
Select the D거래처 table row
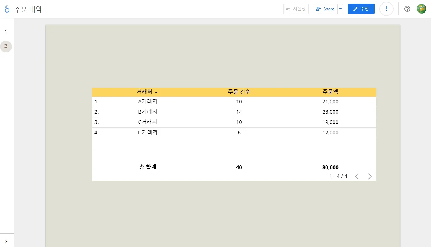(x=234, y=133)
